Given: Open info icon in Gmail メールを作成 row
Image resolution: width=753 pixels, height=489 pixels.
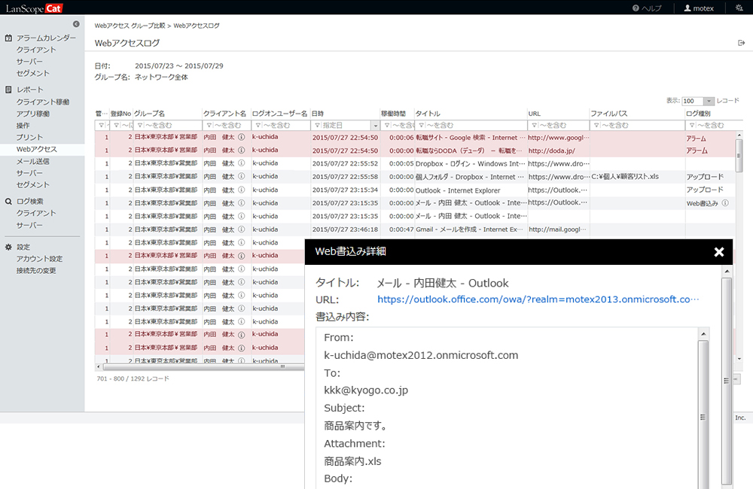Looking at the screenshot, I should pos(242,229).
